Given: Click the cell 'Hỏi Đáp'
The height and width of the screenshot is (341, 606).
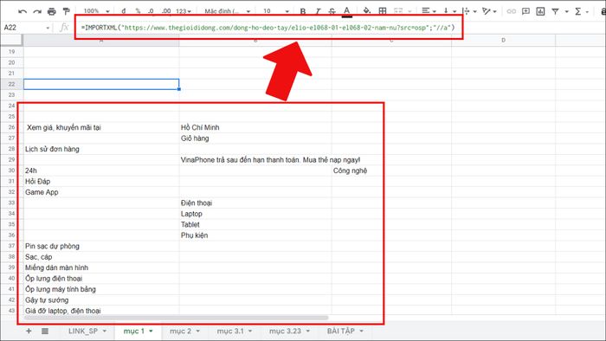Looking at the screenshot, I should coord(101,181).
